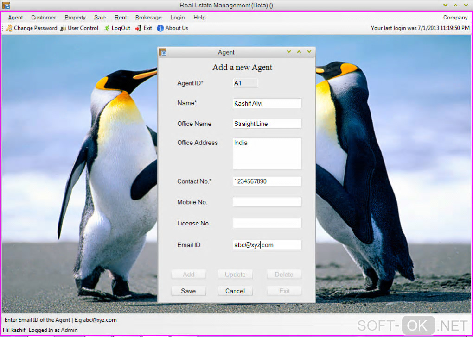Open the Rent menu
This screenshot has height=337, width=473.
pyautogui.click(x=121, y=18)
